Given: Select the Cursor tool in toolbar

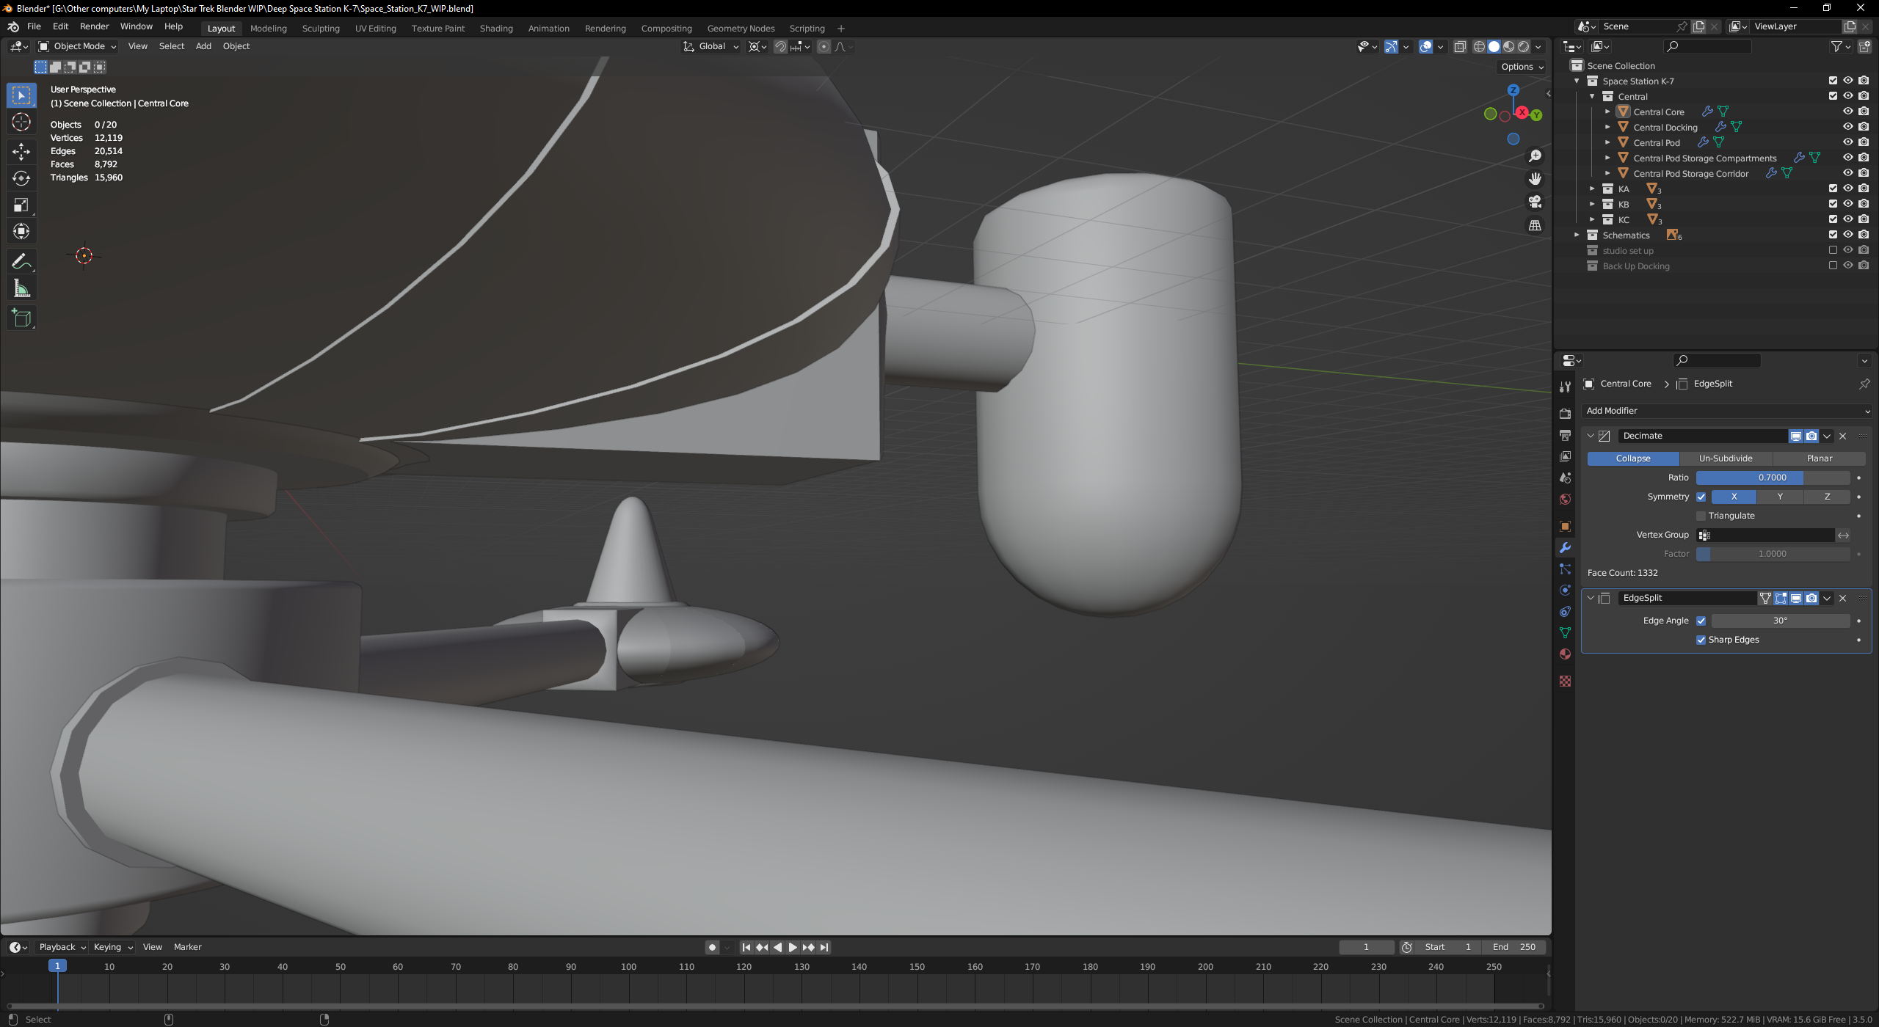Looking at the screenshot, I should [21, 123].
